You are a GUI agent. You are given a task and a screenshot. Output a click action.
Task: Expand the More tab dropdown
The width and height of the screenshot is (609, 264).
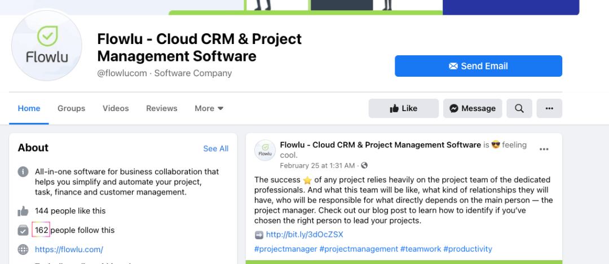coord(209,108)
